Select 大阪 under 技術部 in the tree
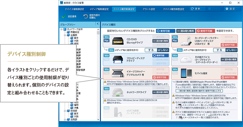Image resolution: width=243 pixels, height=127 pixels. tap(76, 117)
